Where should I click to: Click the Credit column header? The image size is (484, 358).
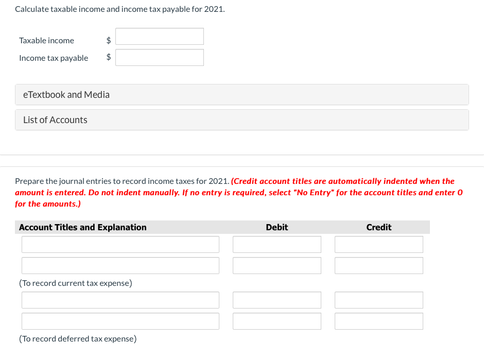(x=379, y=227)
